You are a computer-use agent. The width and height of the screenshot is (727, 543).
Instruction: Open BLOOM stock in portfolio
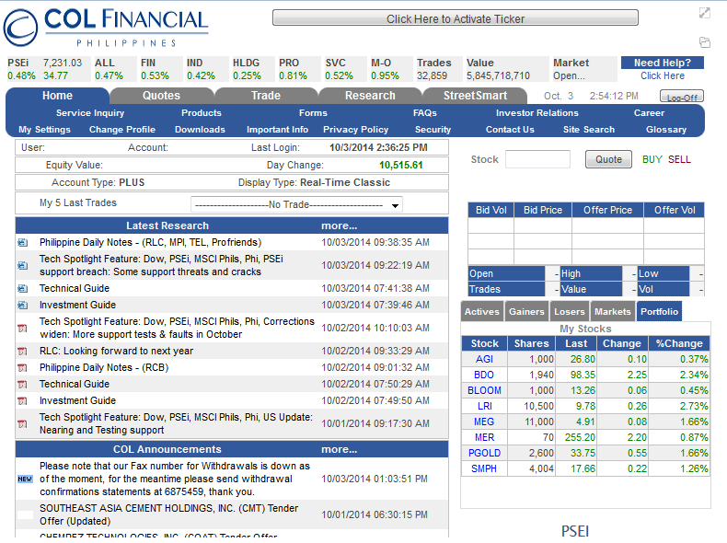click(484, 390)
